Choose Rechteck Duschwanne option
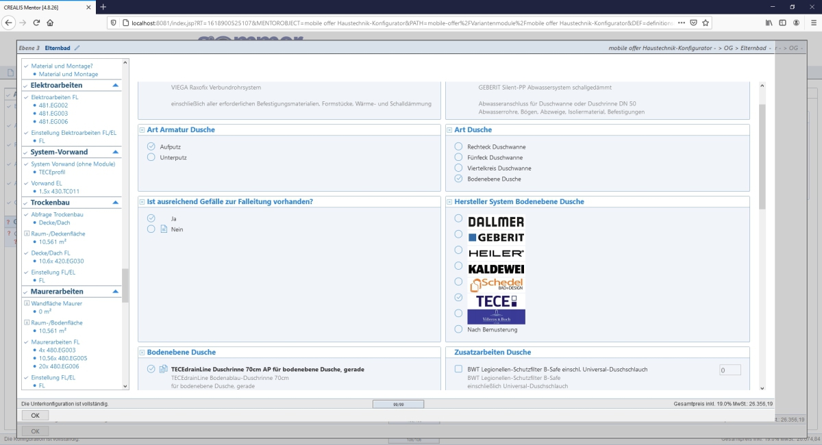This screenshot has height=445, width=822. [459, 147]
